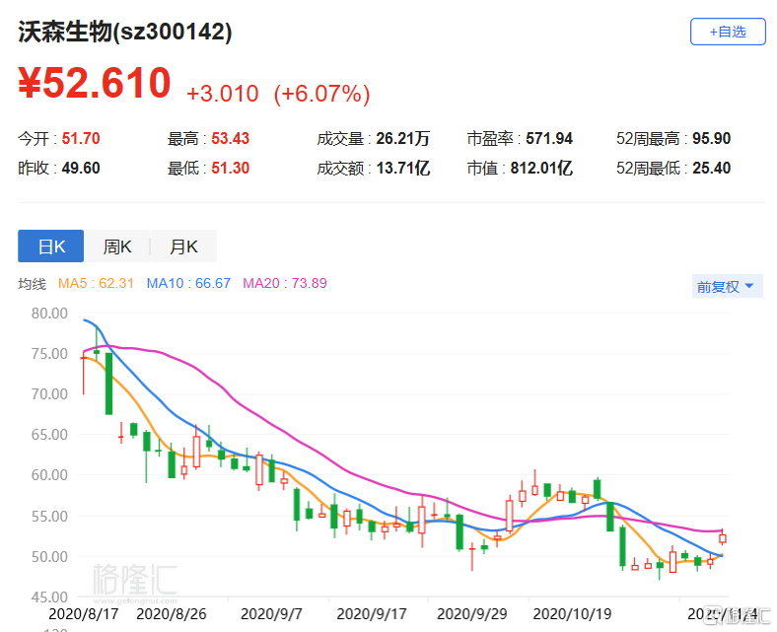Click date axis label 2020/9/17

tap(372, 614)
